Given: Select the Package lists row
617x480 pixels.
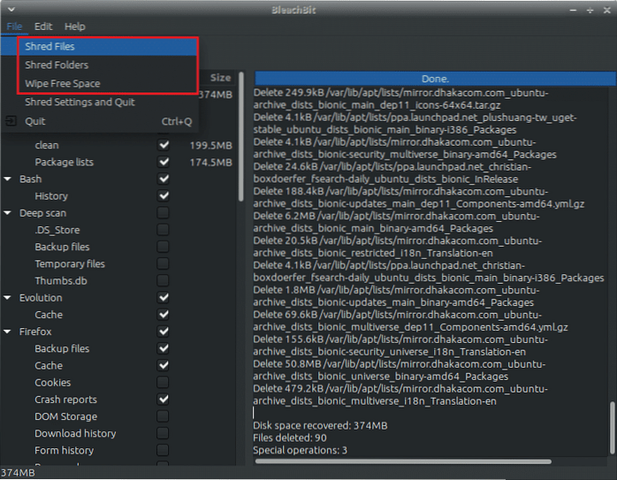Looking at the screenshot, I should (x=118, y=162).
